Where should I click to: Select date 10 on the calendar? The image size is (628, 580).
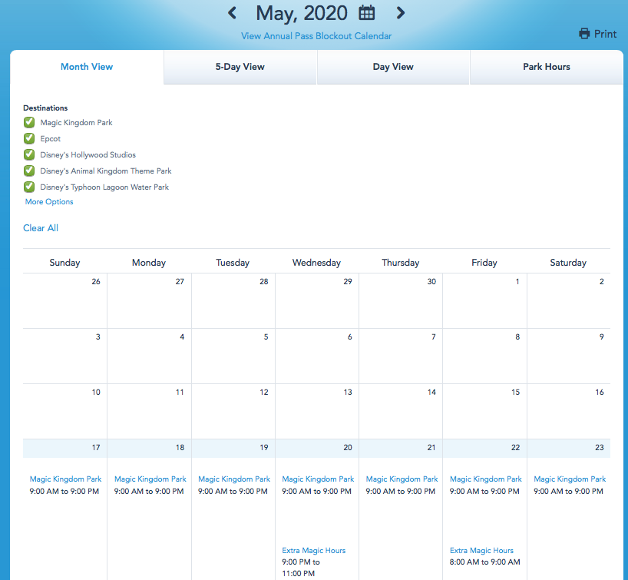click(x=96, y=392)
